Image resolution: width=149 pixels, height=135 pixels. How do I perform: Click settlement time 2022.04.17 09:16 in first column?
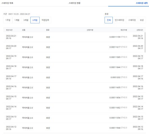11,78
